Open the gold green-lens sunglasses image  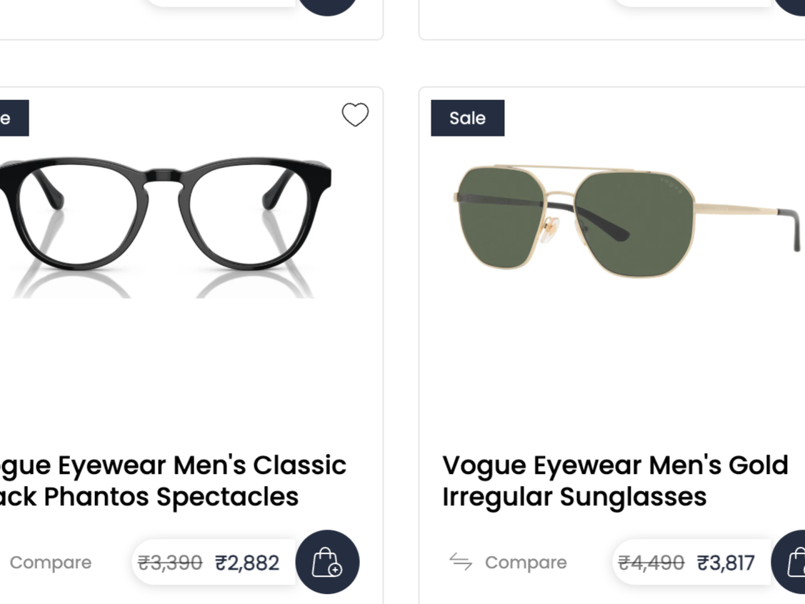pos(626,221)
